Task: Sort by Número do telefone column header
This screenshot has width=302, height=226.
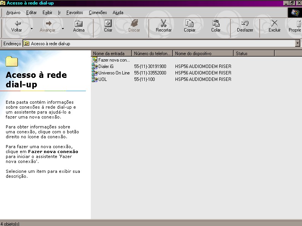Action: point(152,53)
